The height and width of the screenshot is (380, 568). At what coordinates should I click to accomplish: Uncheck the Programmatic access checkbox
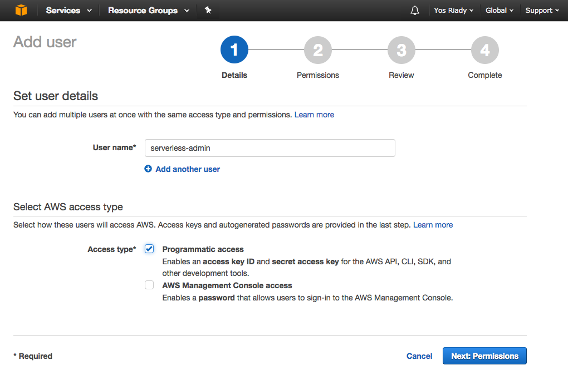(149, 249)
